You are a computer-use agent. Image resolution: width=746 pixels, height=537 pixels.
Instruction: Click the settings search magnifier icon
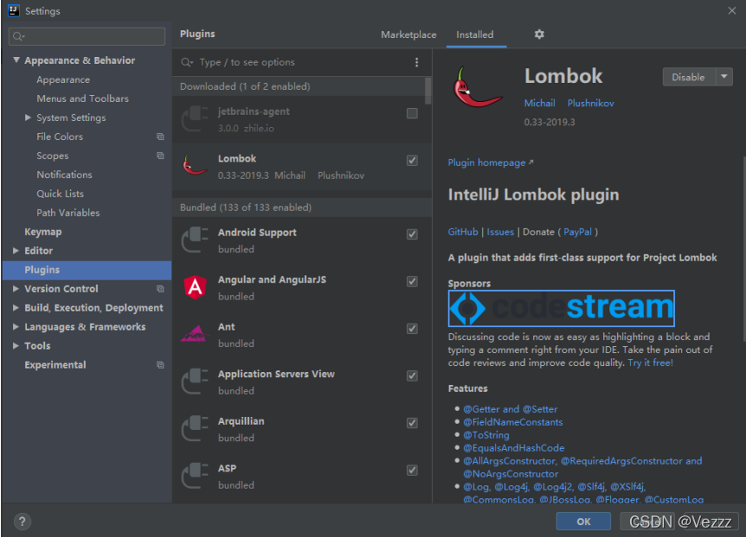[18, 36]
